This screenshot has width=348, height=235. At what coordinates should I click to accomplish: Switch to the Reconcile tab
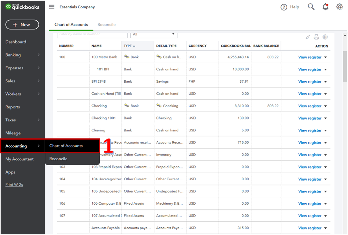pos(107,25)
